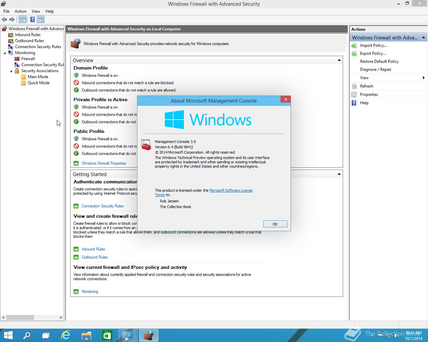Image resolution: width=428 pixels, height=342 pixels.
Task: Click the red blocked icon under Domain Profile
Action: pos(76,83)
